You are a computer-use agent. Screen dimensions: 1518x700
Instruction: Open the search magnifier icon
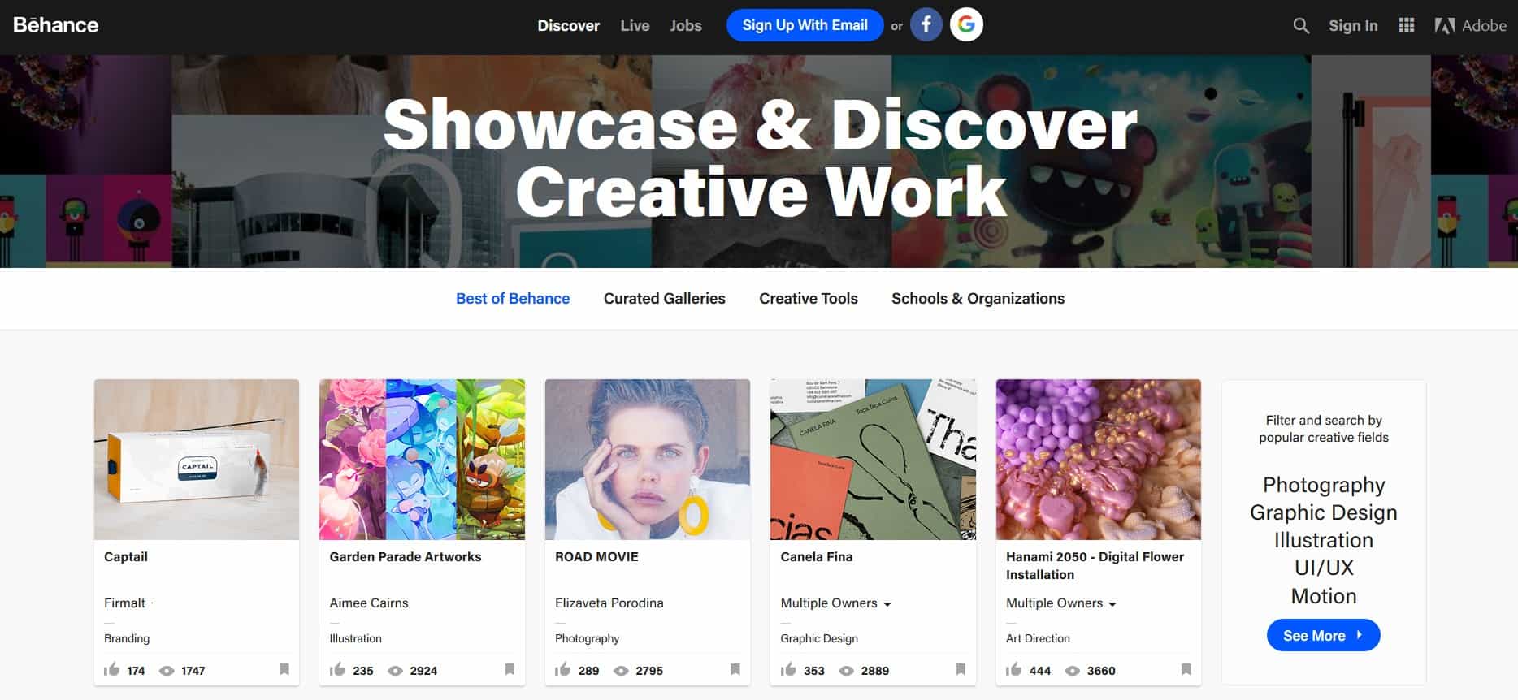click(x=1301, y=26)
